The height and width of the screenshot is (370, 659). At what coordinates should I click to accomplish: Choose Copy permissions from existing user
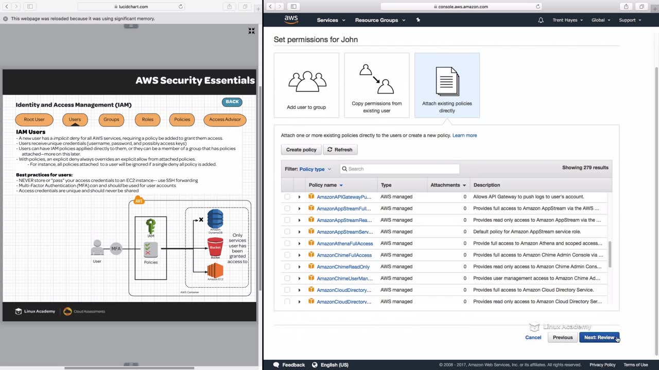click(x=377, y=85)
